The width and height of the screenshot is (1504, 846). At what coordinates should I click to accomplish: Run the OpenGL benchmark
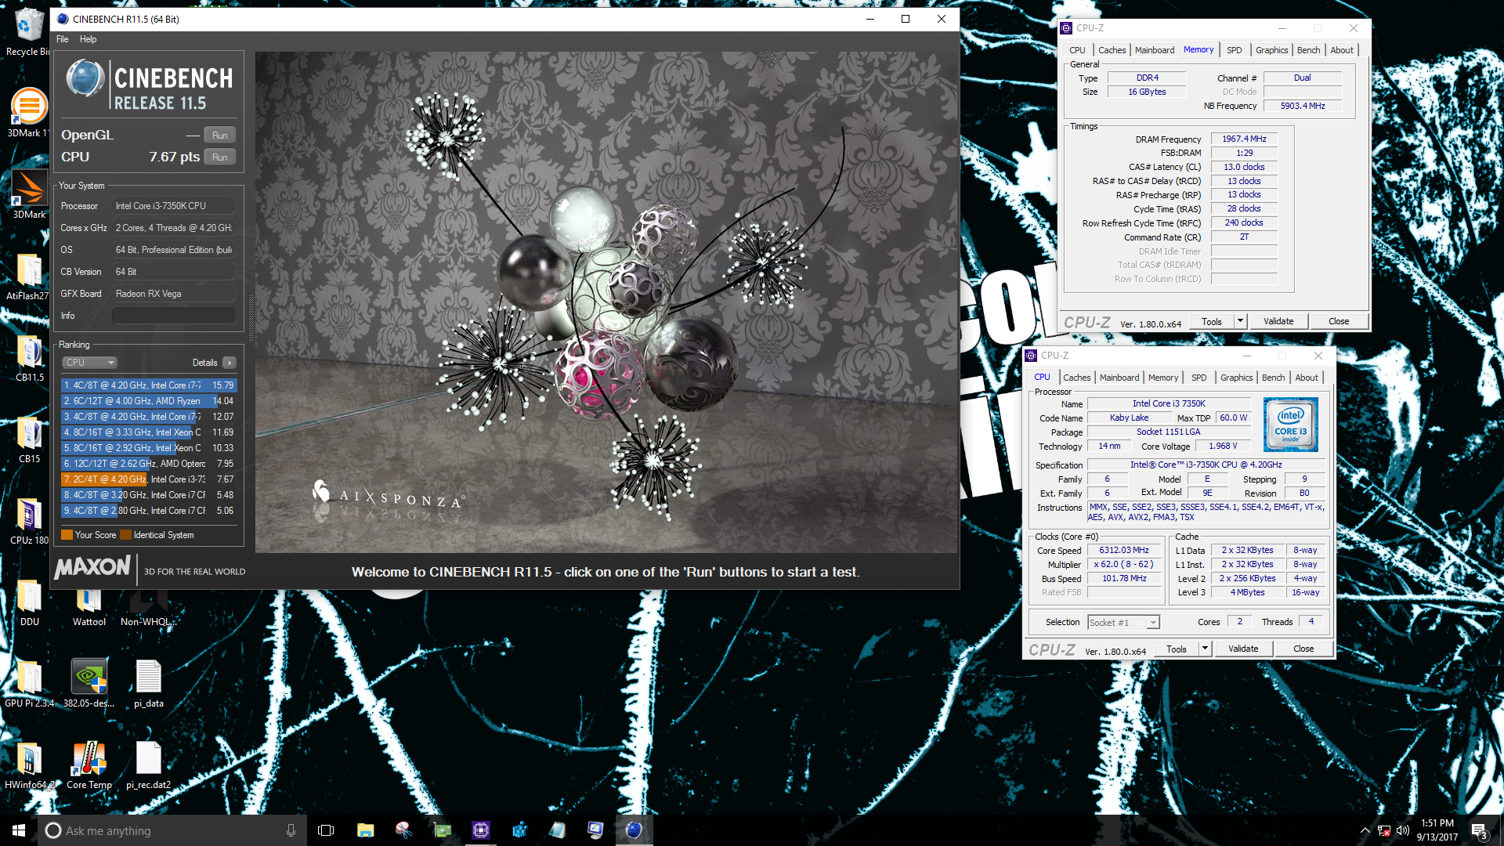(219, 135)
